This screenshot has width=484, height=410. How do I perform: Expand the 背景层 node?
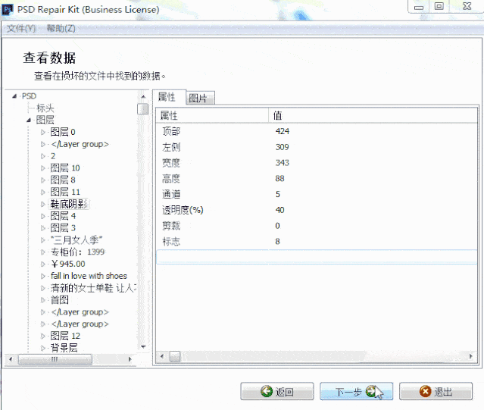pos(43,348)
